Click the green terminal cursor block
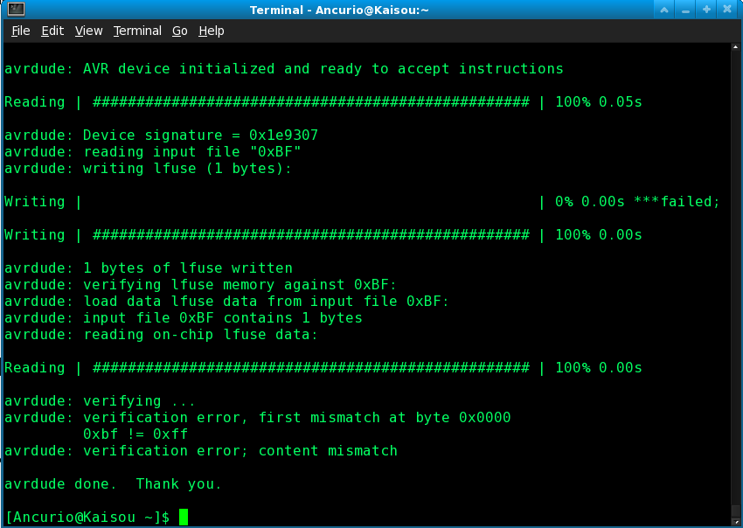The height and width of the screenshot is (528, 743). pyautogui.click(x=184, y=518)
